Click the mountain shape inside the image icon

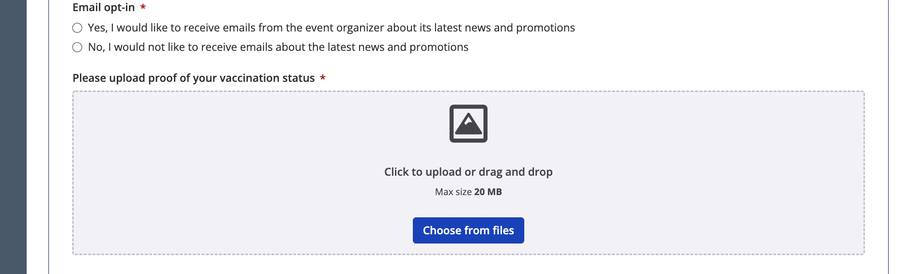coord(468,125)
